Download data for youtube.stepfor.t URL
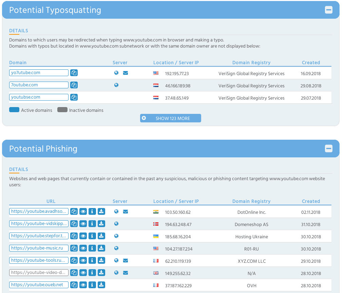 pos(101,236)
